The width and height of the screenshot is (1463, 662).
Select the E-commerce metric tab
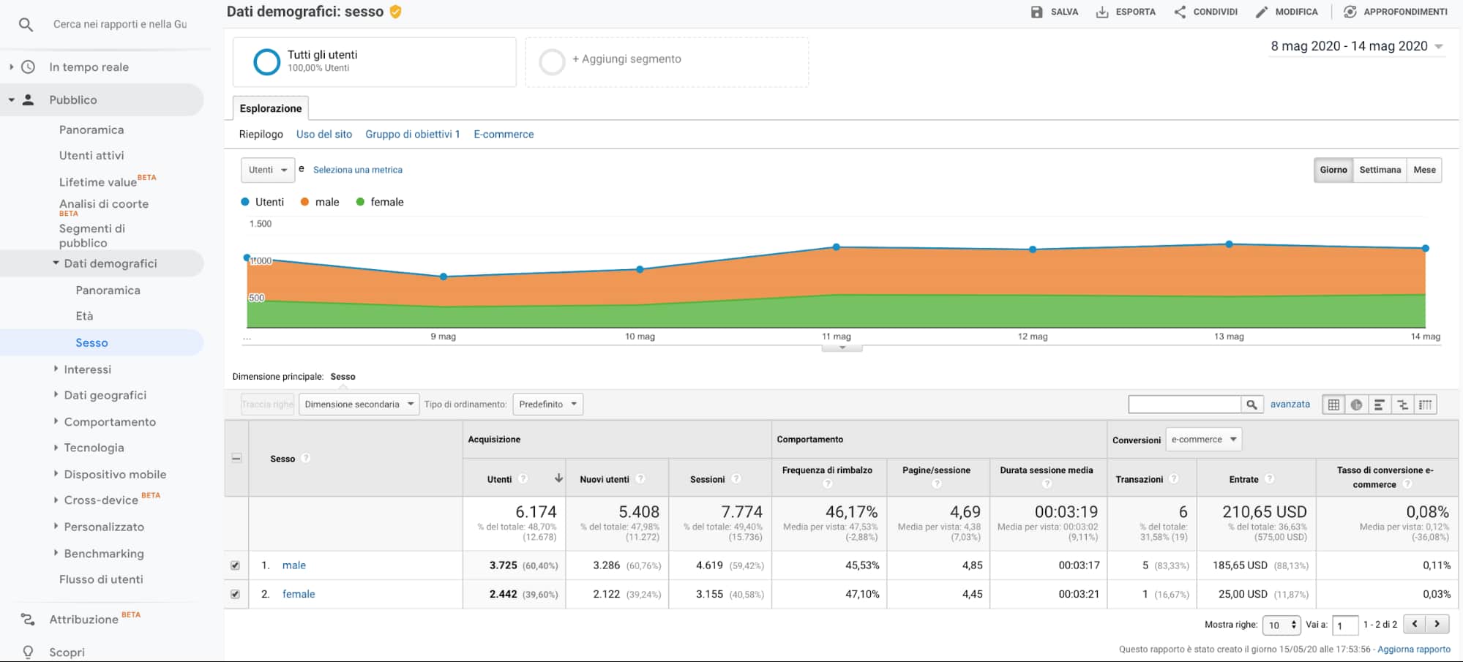[x=504, y=135]
